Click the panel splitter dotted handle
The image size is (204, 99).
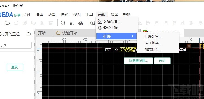pos(35,64)
